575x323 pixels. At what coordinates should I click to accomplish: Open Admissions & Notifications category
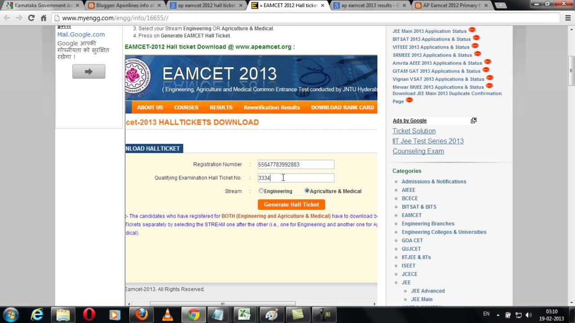click(434, 181)
